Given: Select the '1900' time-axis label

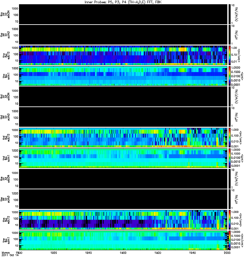Looking at the screenshot, I should (x=123, y=253).
